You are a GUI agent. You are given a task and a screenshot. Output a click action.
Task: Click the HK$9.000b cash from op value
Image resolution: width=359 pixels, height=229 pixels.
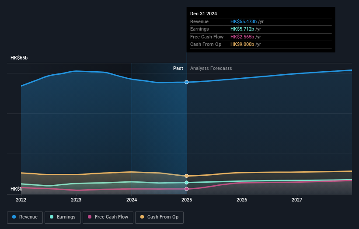pyautogui.click(x=242, y=45)
